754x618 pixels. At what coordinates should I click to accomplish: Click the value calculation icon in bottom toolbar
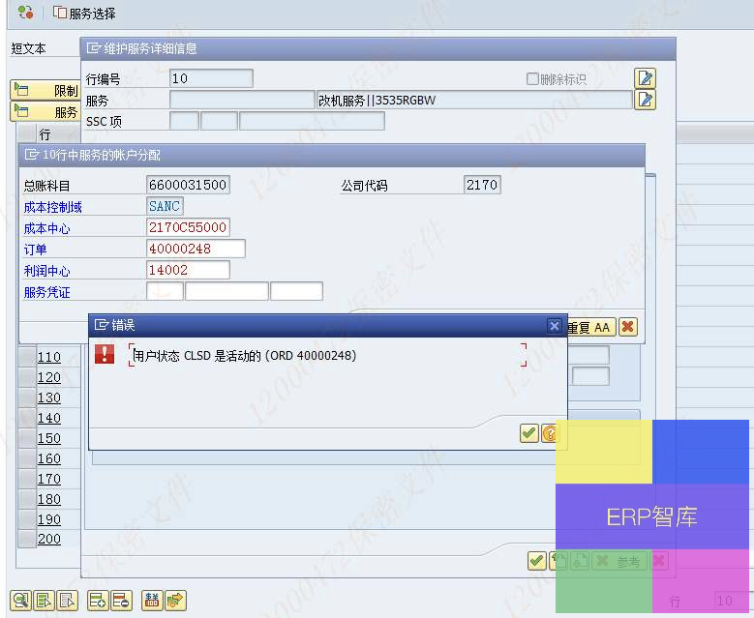point(152,601)
